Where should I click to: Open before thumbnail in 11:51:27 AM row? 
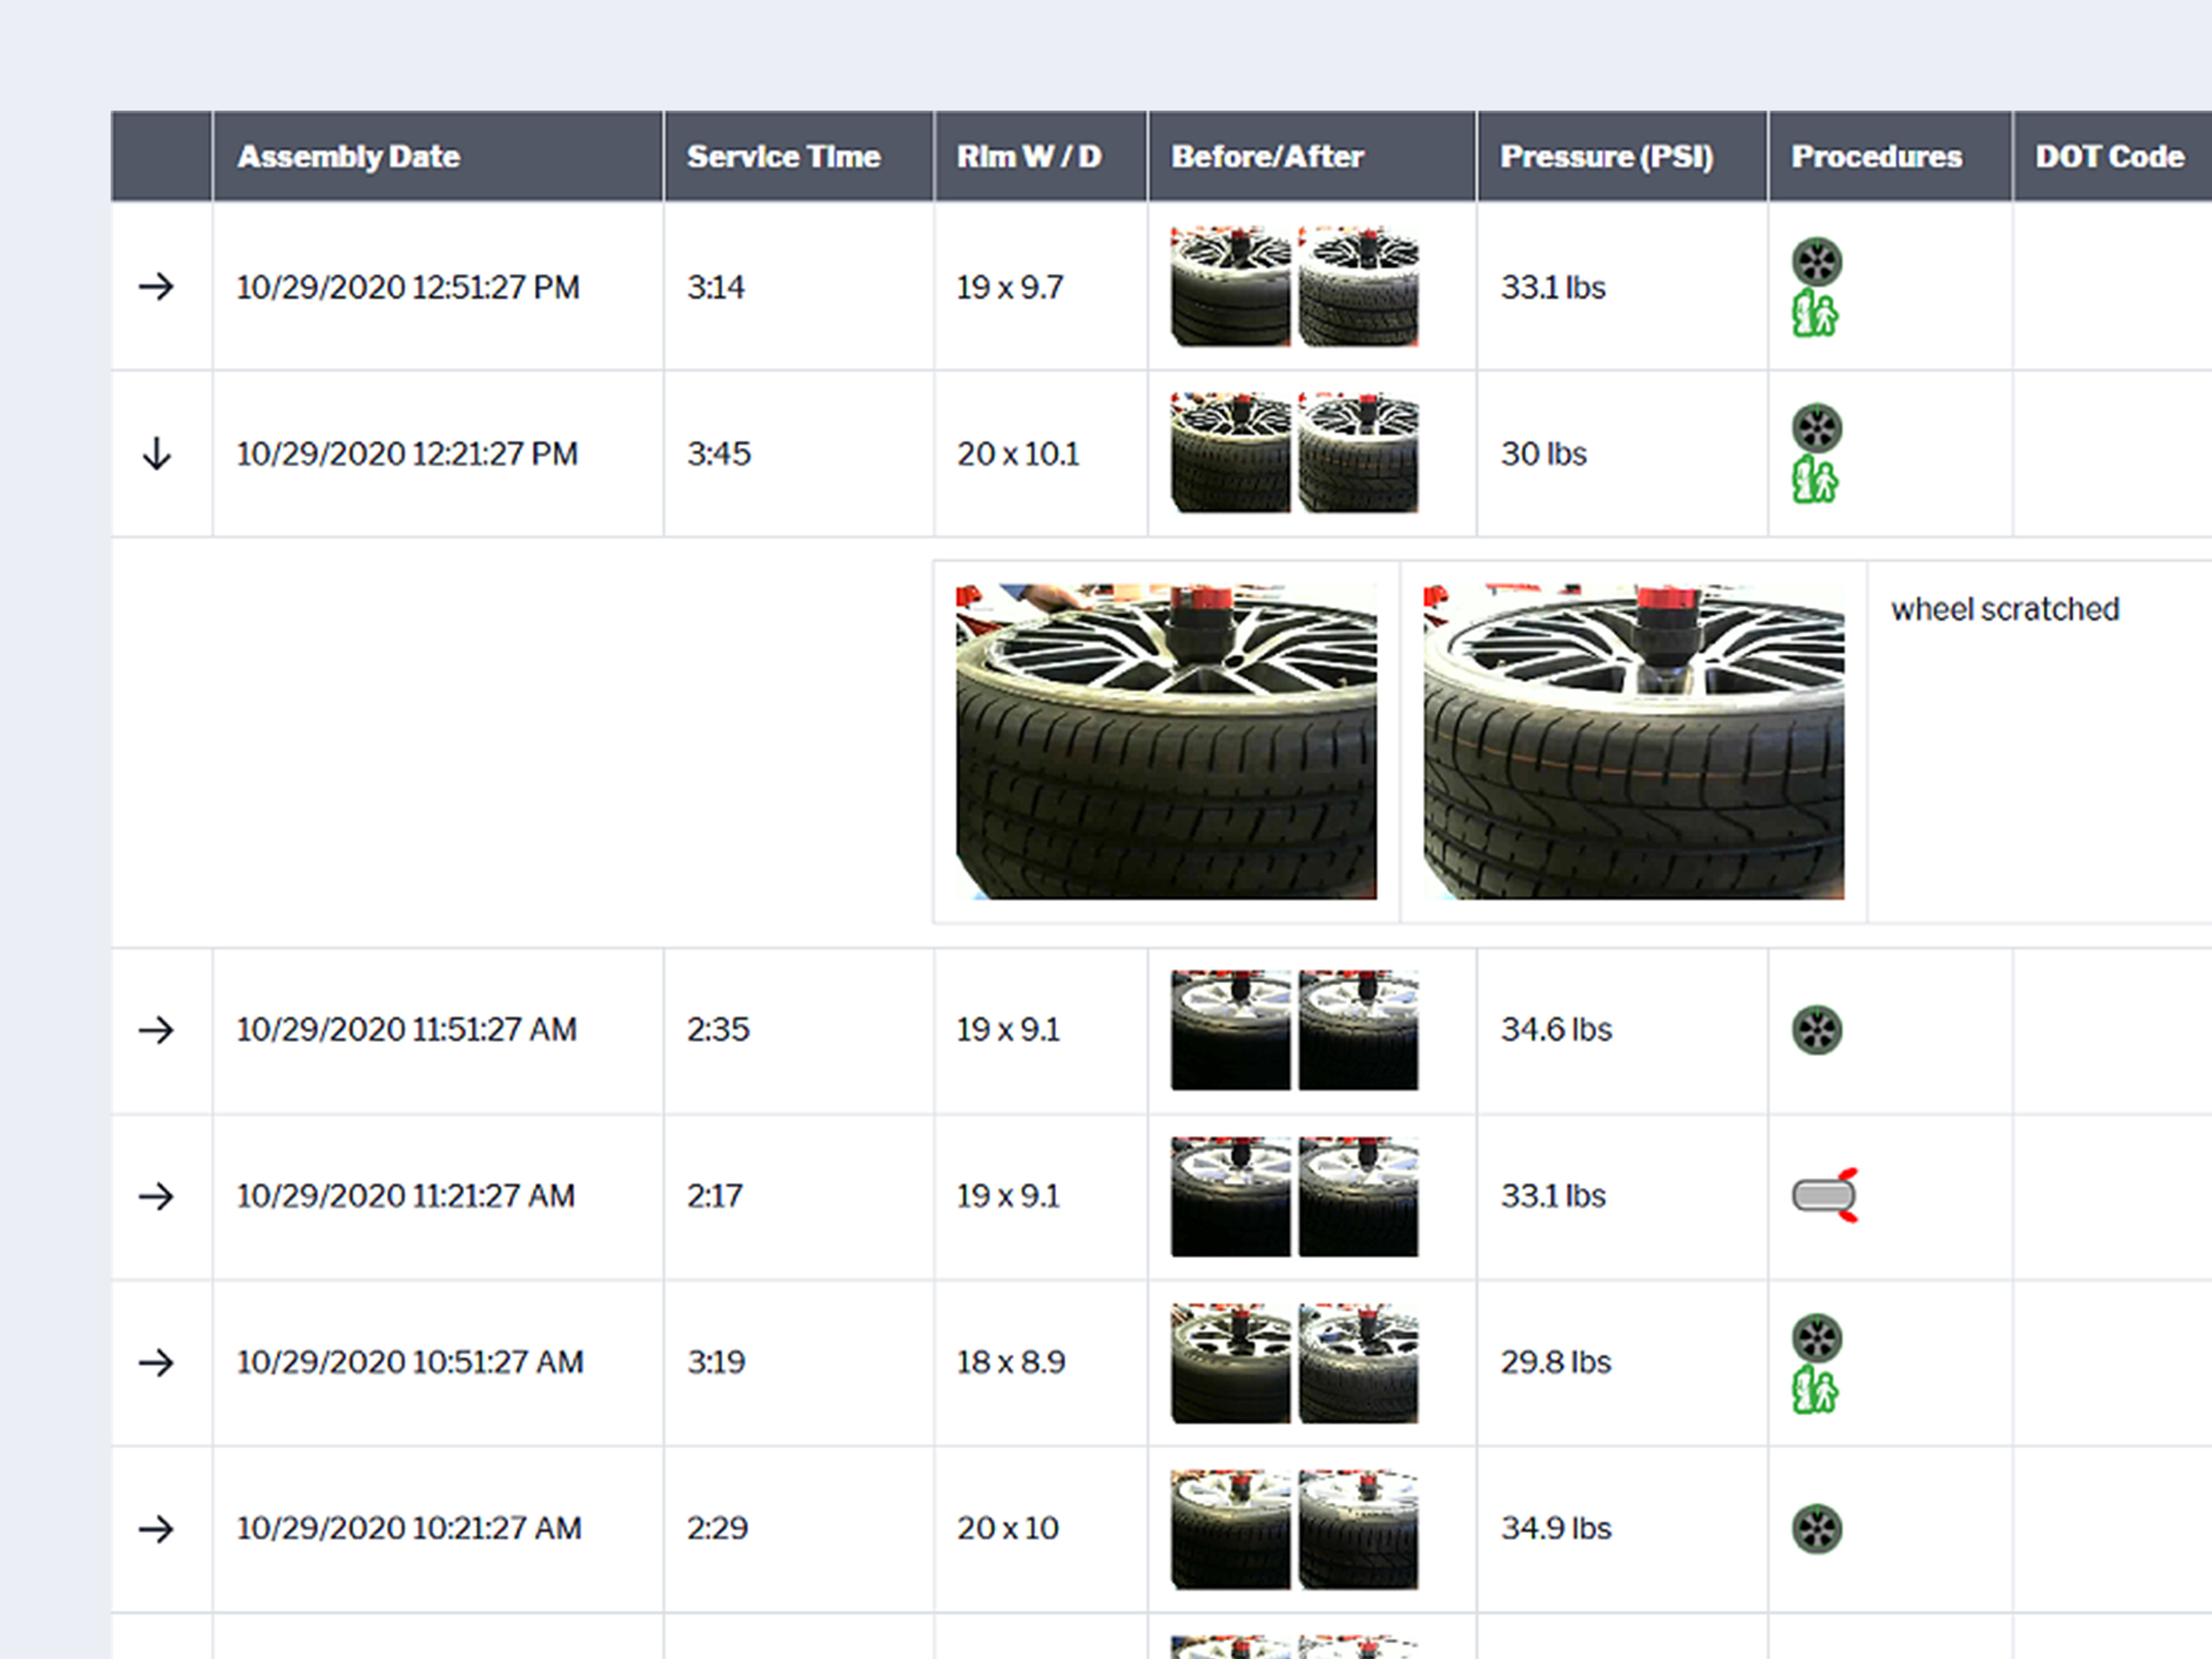pyautogui.click(x=1231, y=1030)
